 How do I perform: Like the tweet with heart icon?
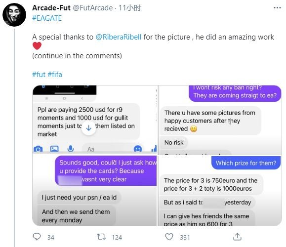(169, 237)
